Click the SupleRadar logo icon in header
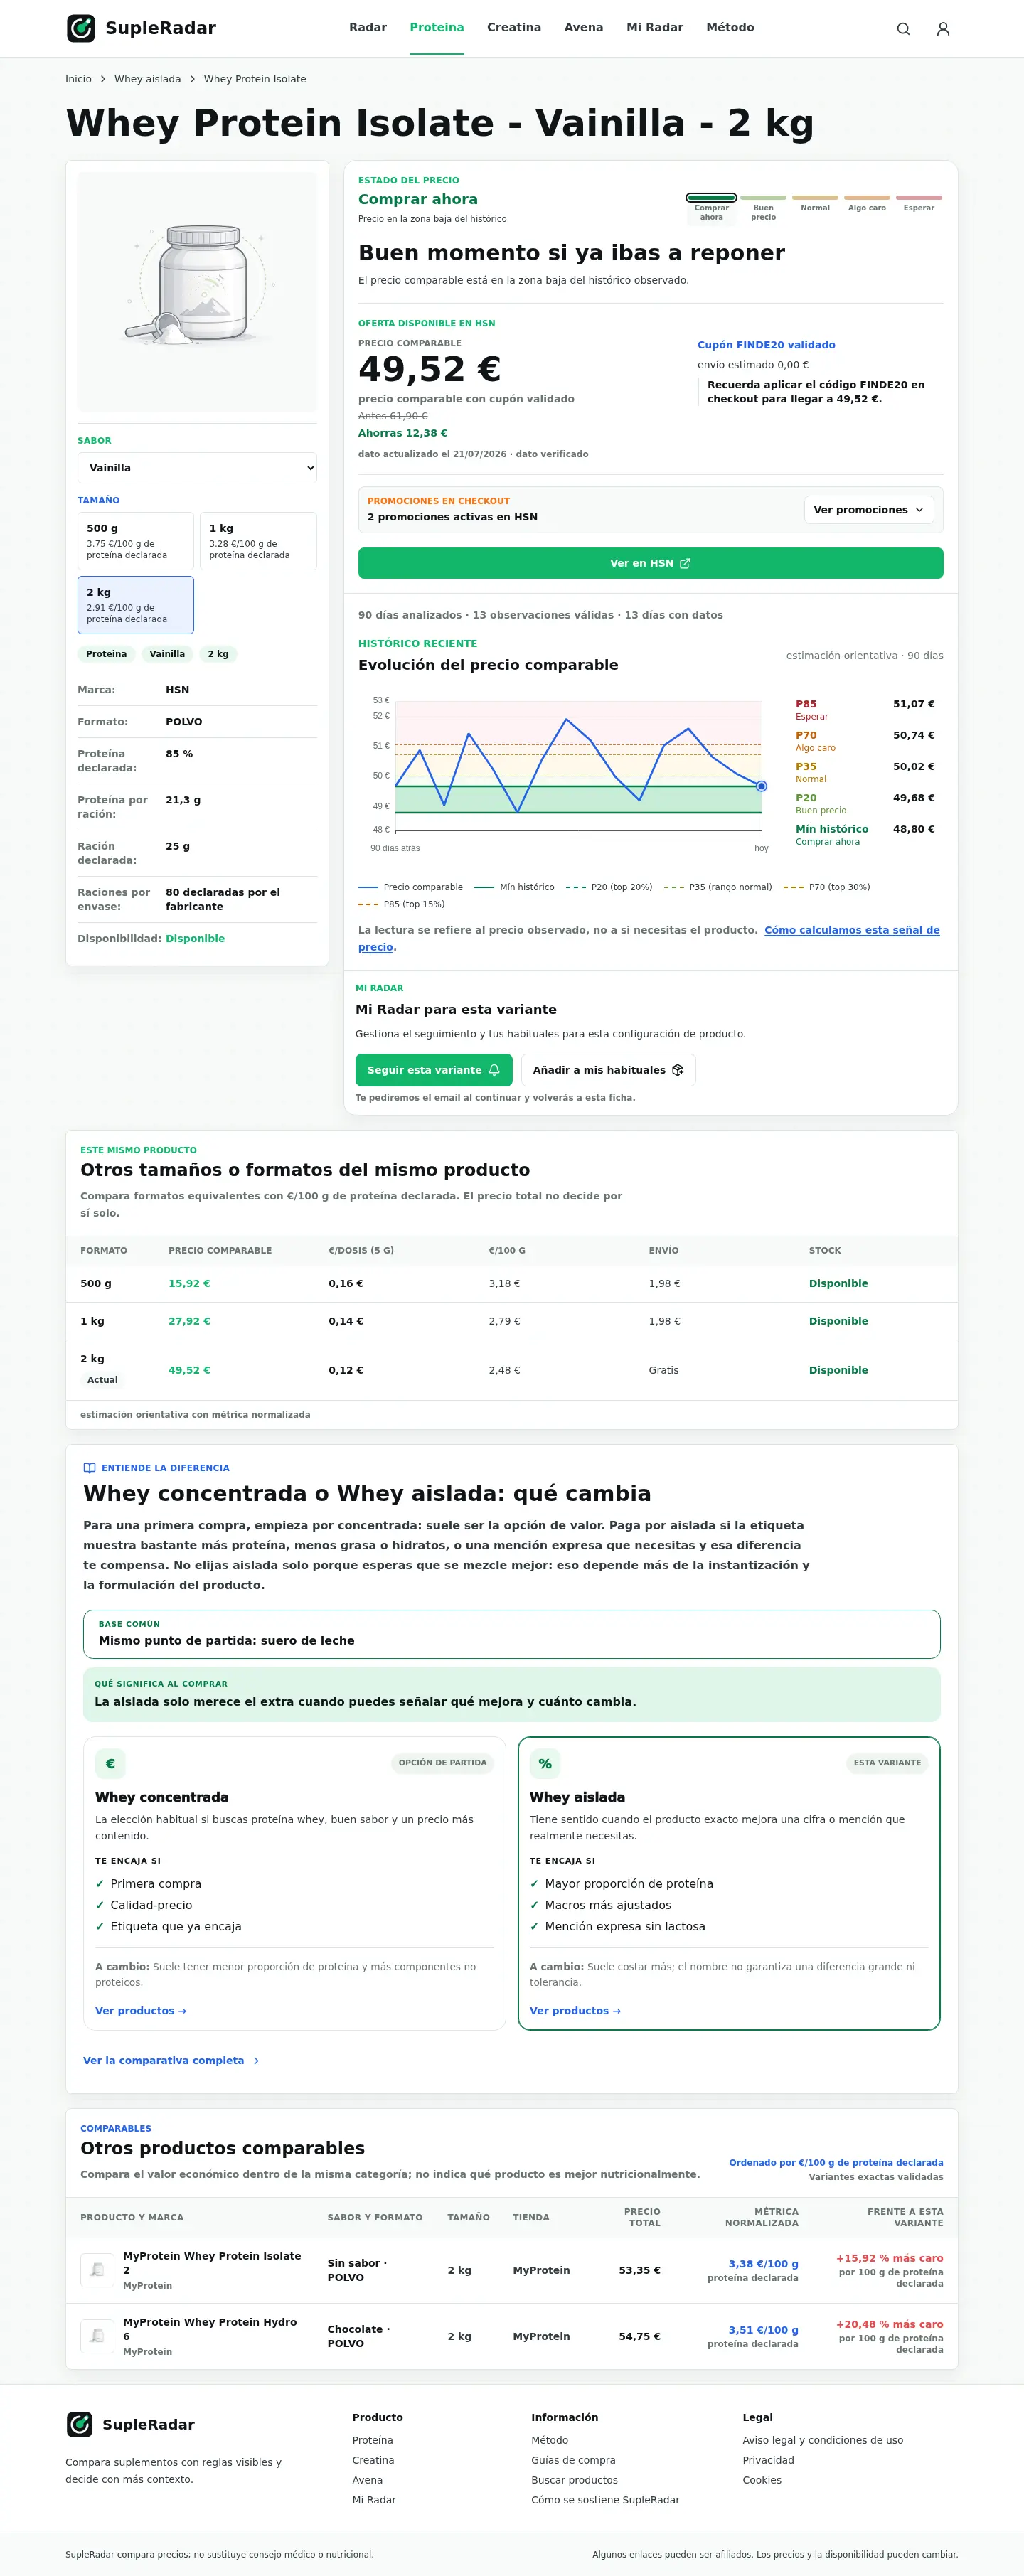1024x2576 pixels. click(81, 28)
